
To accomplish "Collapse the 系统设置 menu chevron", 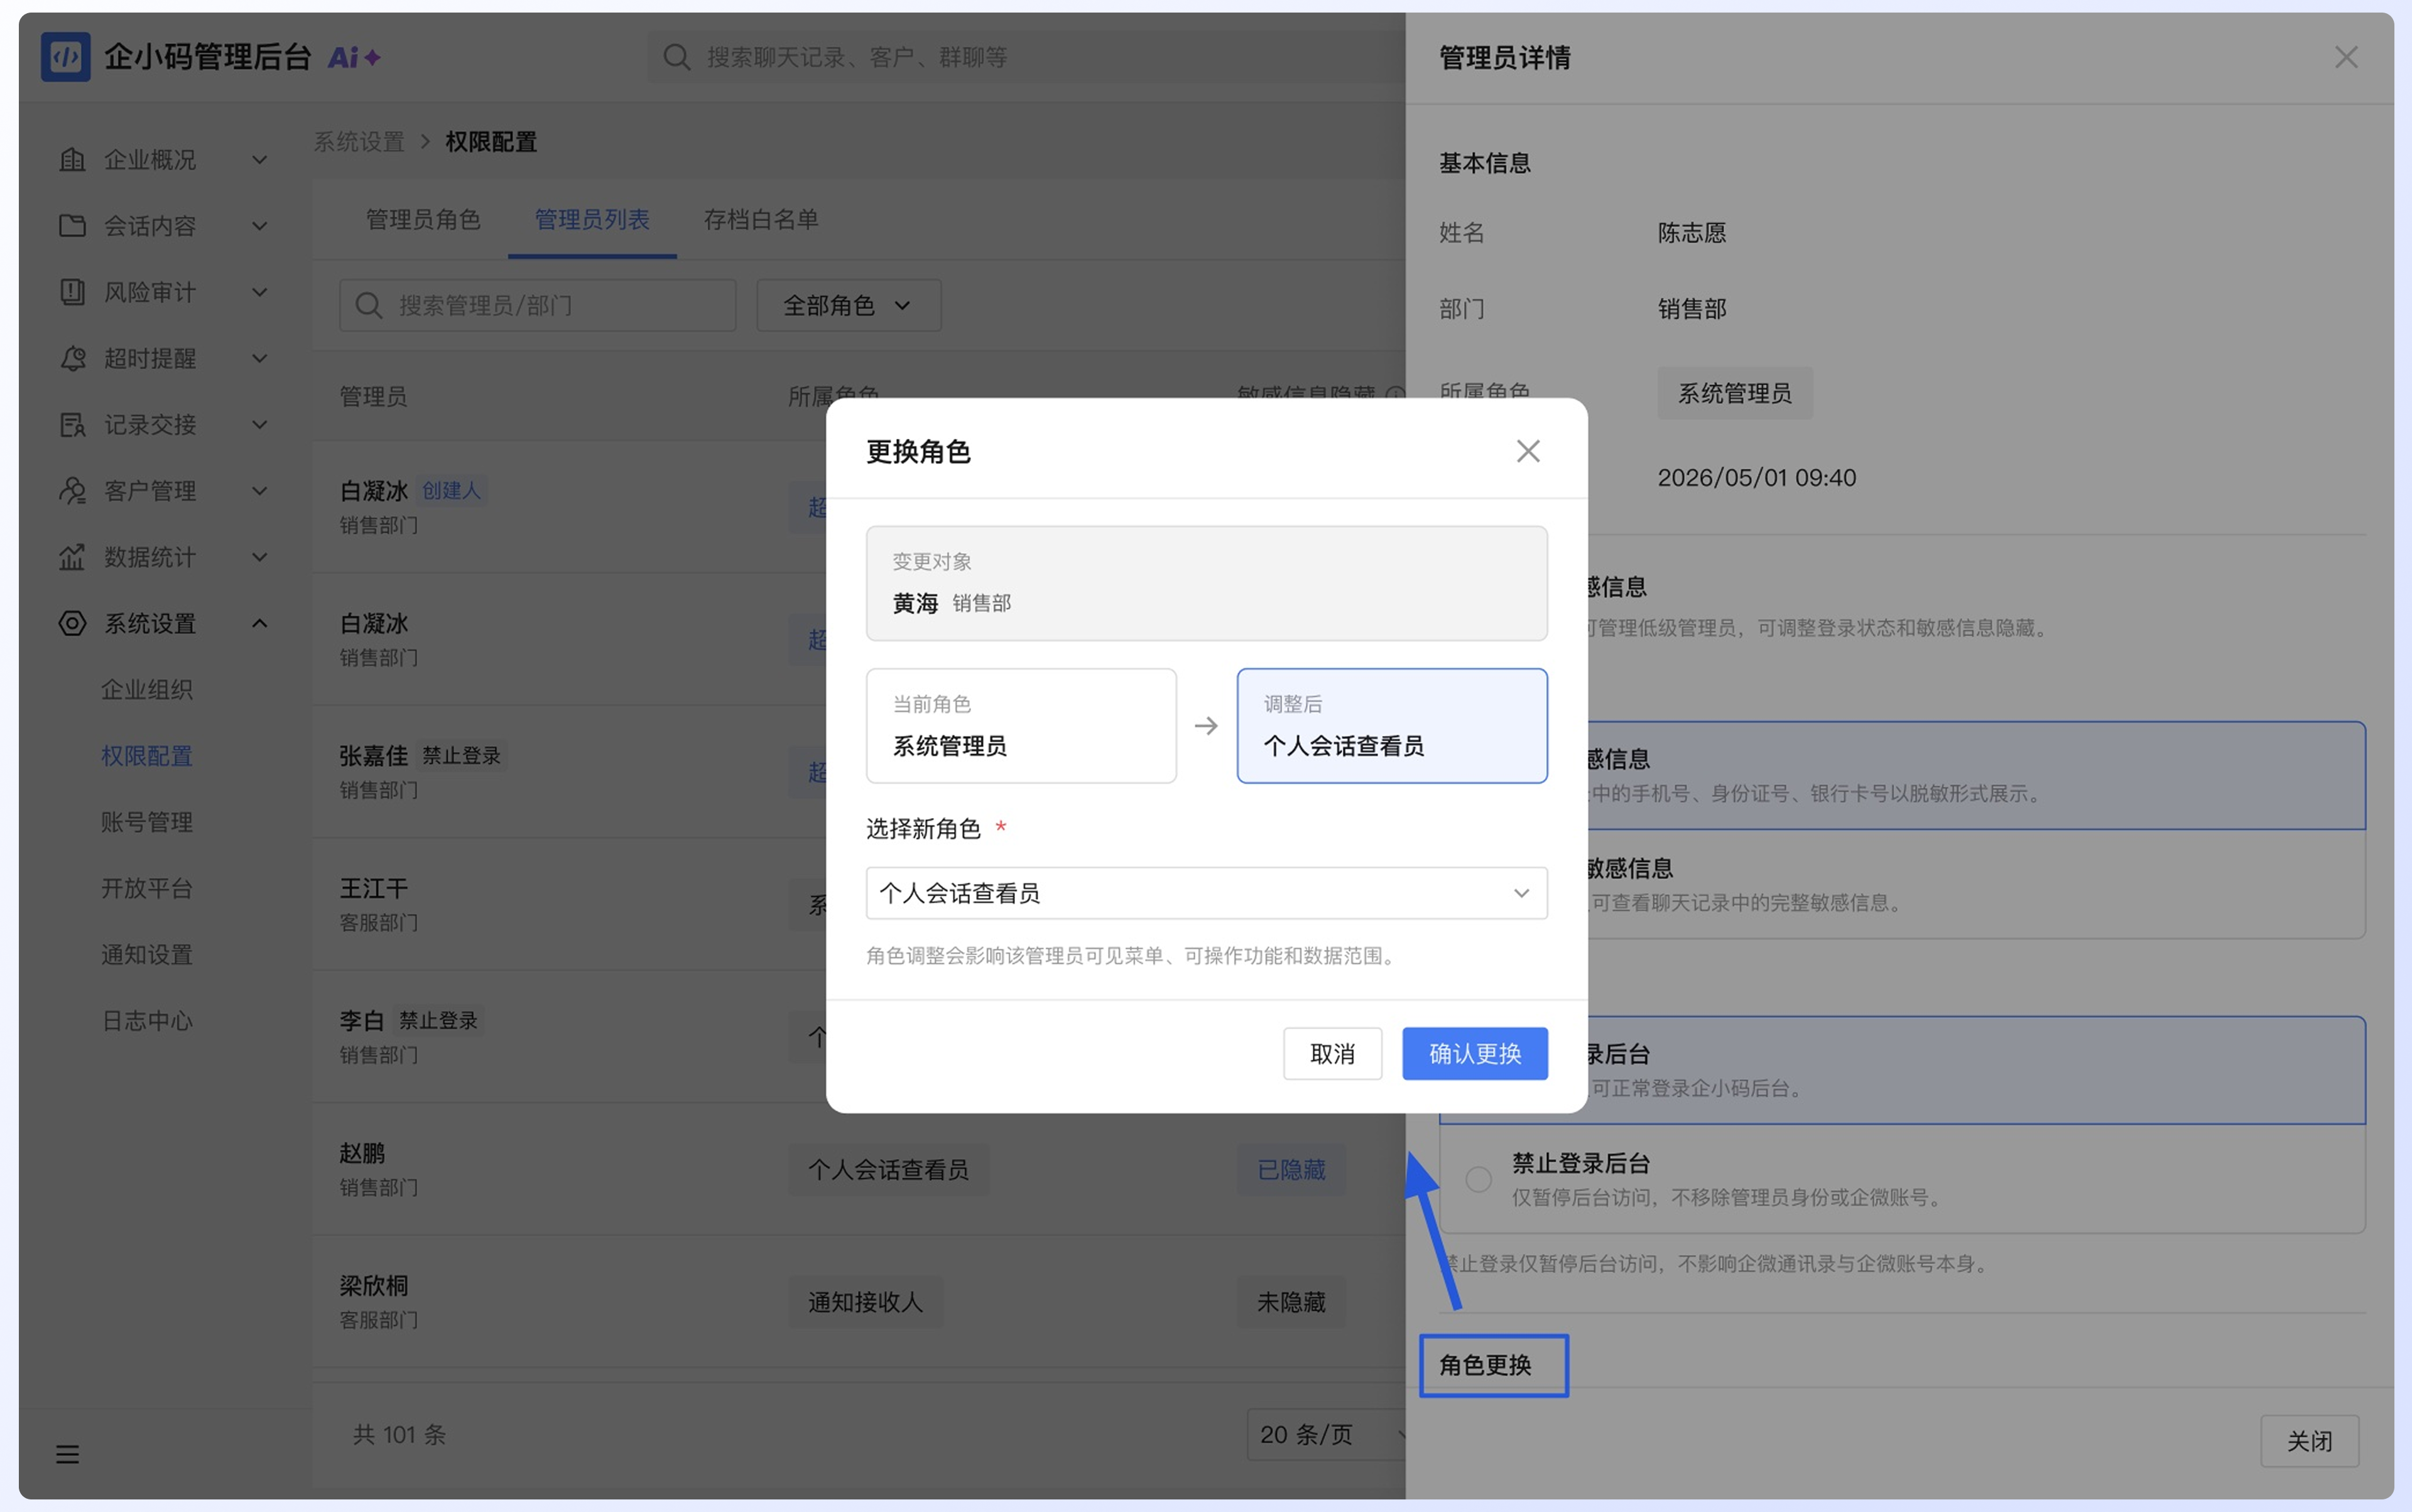I will (259, 623).
